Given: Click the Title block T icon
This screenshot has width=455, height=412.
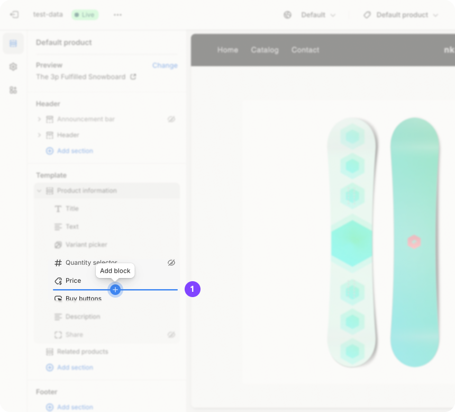Looking at the screenshot, I should (x=58, y=209).
